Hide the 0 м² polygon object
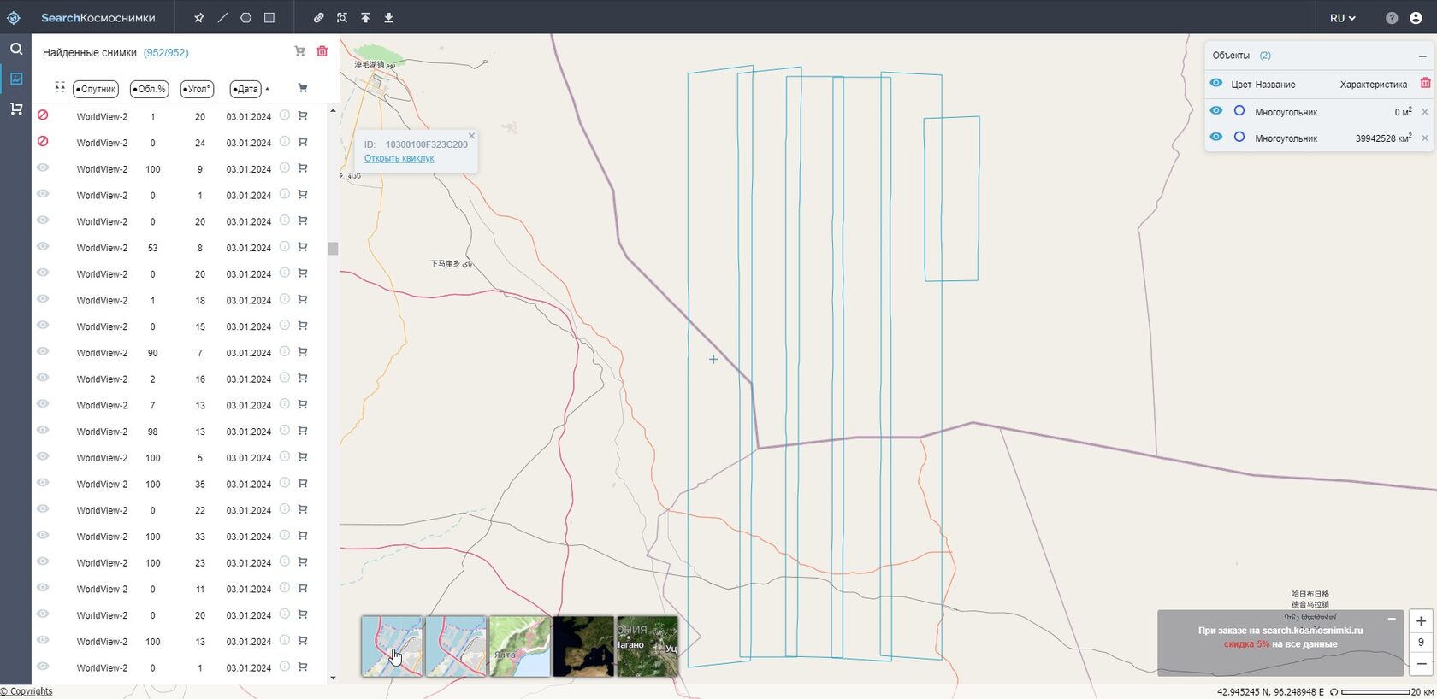The height and width of the screenshot is (699, 1437). click(1215, 111)
